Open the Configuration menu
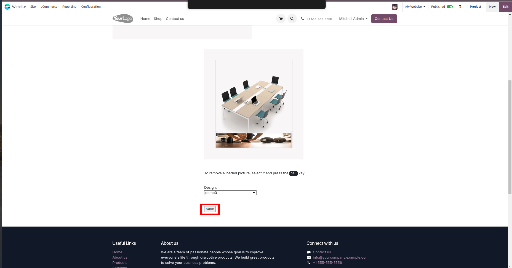The width and height of the screenshot is (512, 268). pyautogui.click(x=91, y=7)
